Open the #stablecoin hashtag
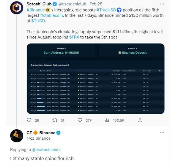Screen dimensions: 176x166 (x=52, y=15)
